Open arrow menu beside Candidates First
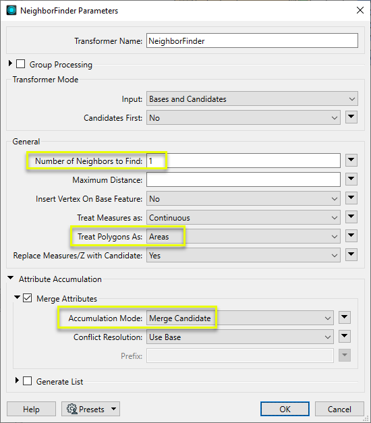This screenshot has width=371, height=423. [351, 117]
